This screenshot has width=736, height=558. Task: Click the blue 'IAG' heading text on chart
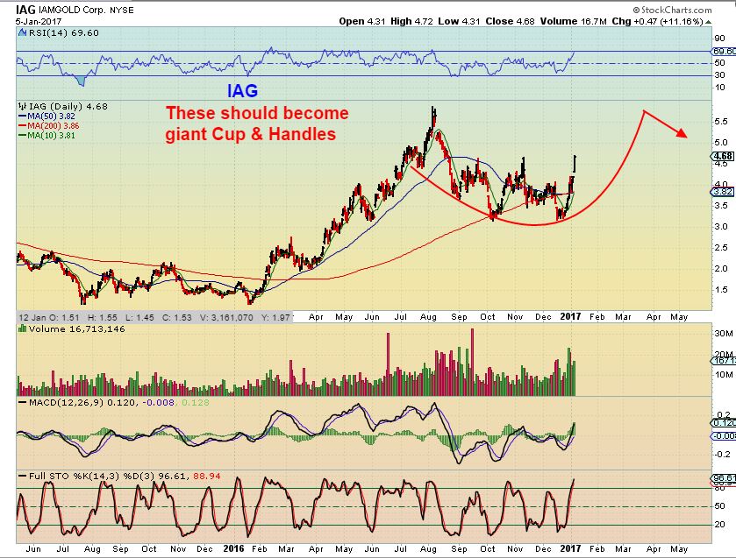point(243,90)
